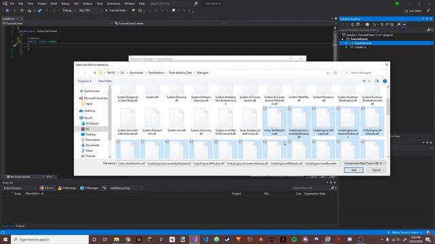Open the Entire Solution scope dropdown
The width and height of the screenshot is (435, 244).
tap(20, 188)
